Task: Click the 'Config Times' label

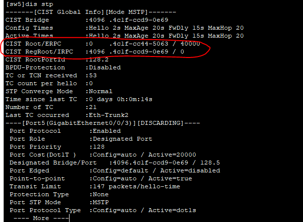Action: click(29, 28)
